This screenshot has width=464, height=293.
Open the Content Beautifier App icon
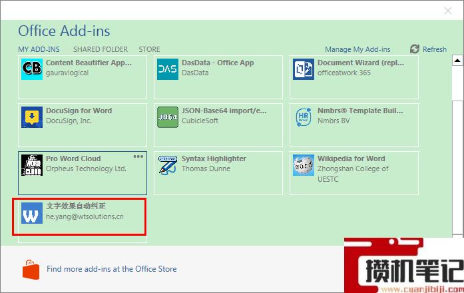coord(32,69)
